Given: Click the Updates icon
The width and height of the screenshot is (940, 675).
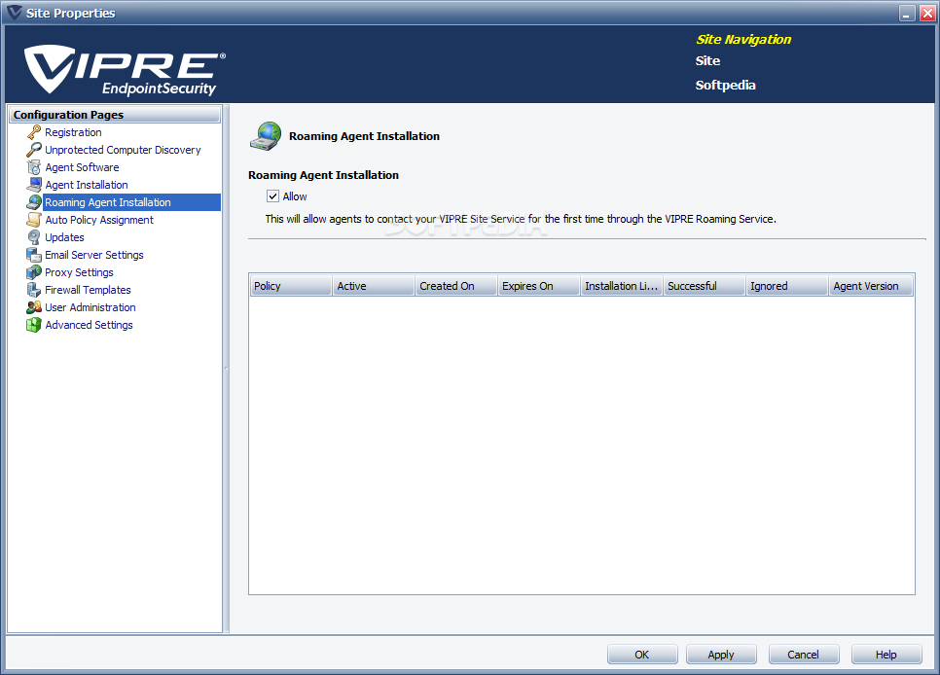Looking at the screenshot, I should click(x=34, y=237).
